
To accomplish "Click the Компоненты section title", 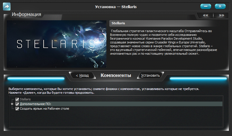I will coord(116,75).
